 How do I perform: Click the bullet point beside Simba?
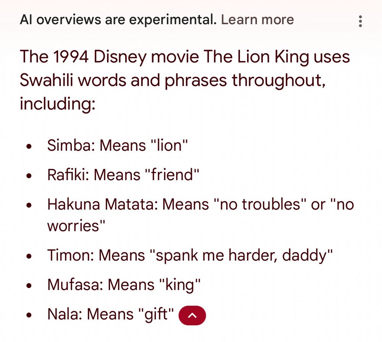pos(29,147)
